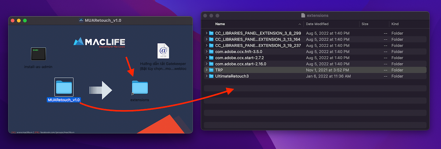This screenshot has width=441, height=149.
Task: Expand com.adobe.ccx.start-2.7.2 disclosure arrow
Action: [x=207, y=58]
